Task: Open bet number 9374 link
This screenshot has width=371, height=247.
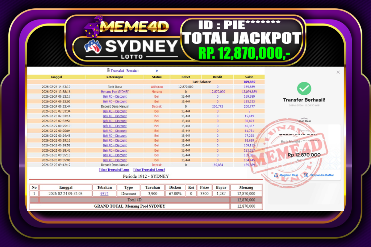Action: coord(104,193)
